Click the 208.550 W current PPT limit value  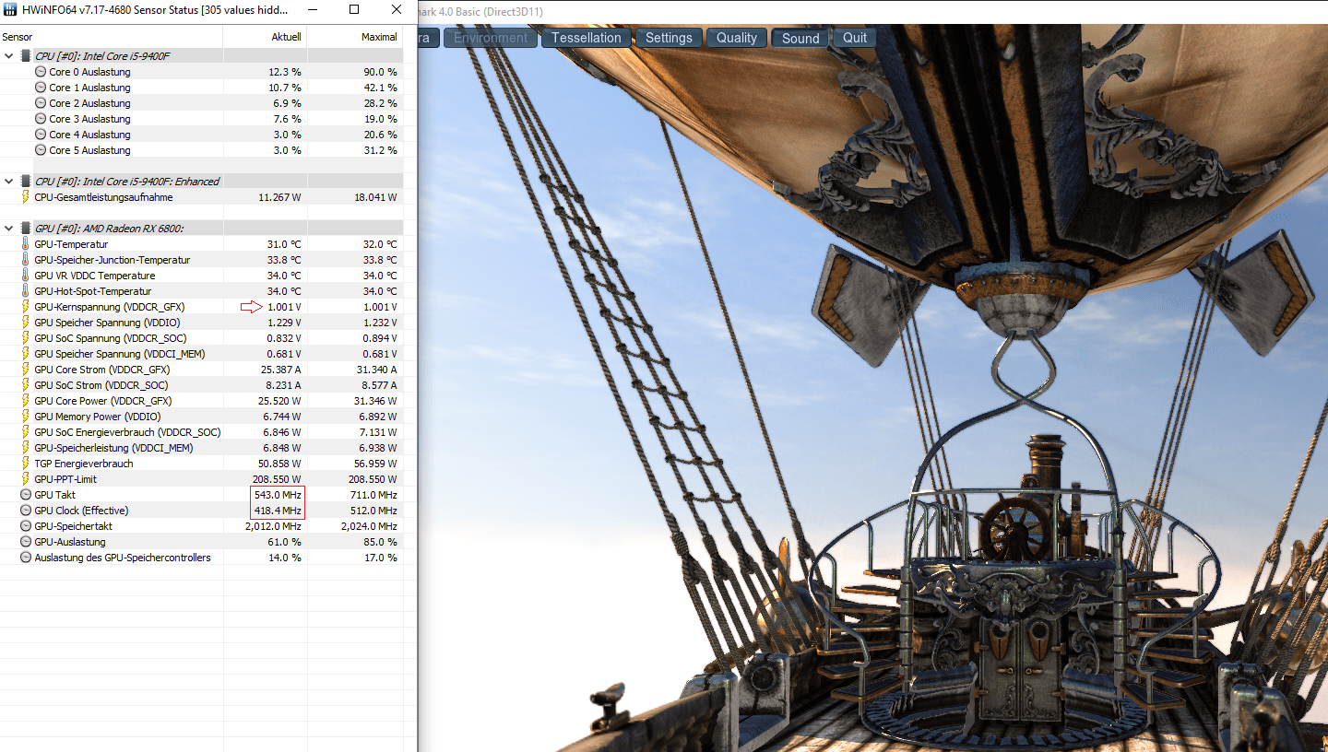[277, 479]
